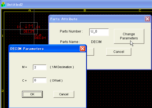The height and width of the screenshot is (108, 152).
Task: Close the DECIM Parameters dialog
Action: pyautogui.click(x=82, y=48)
